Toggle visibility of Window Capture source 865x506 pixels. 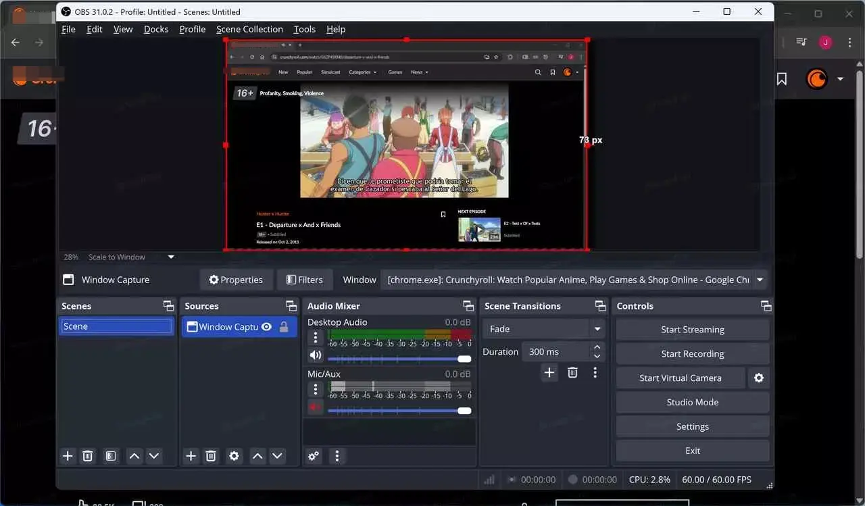point(266,327)
